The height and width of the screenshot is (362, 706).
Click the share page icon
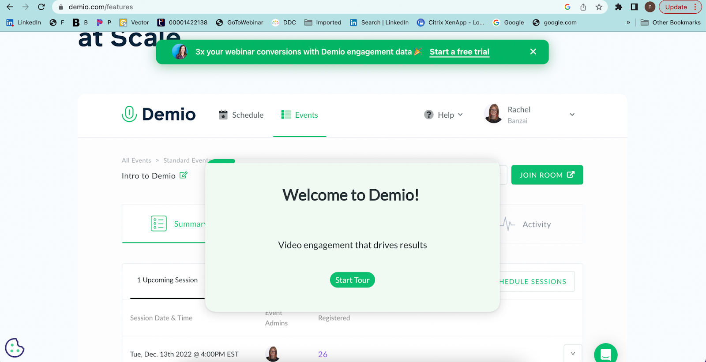pyautogui.click(x=583, y=7)
